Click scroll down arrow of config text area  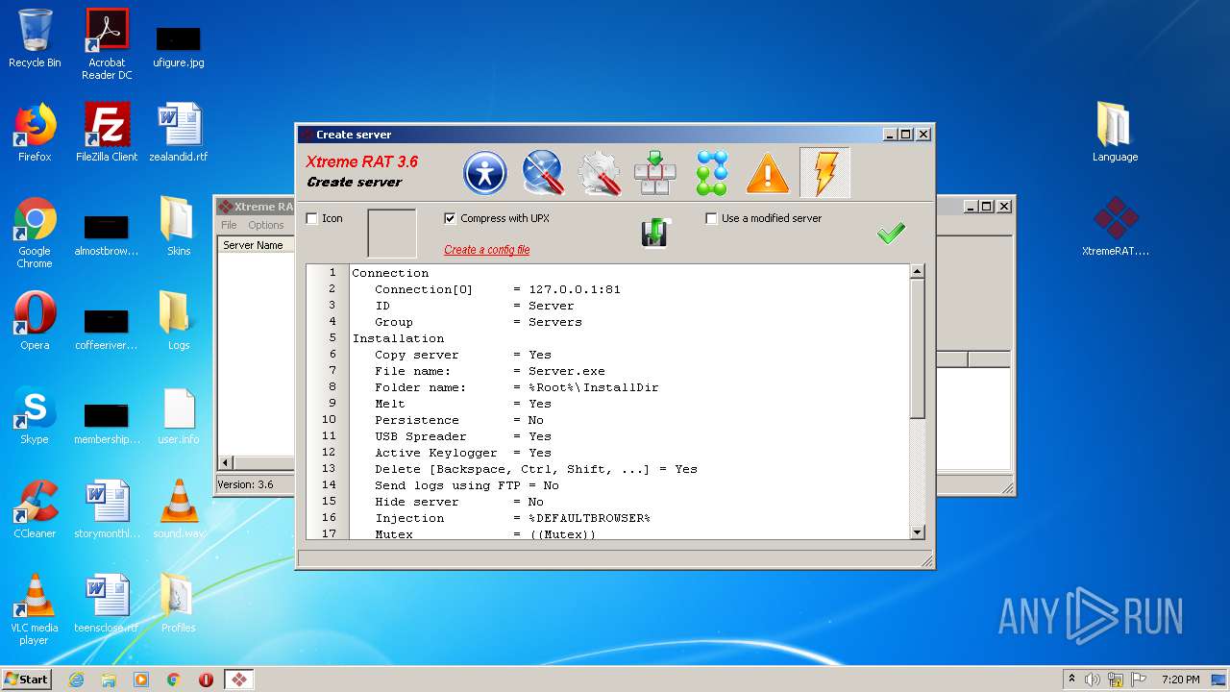click(x=917, y=531)
